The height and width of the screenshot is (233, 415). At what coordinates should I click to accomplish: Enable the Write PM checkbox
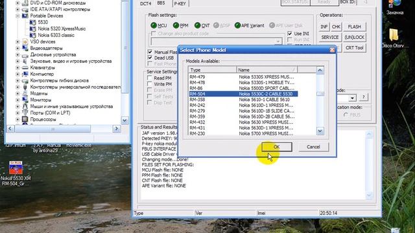click(x=150, y=84)
